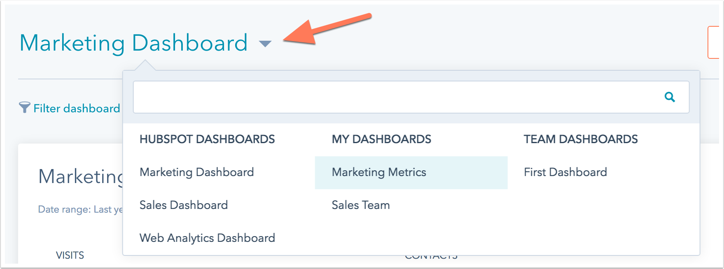Click the Marketing Dashboard title heading

[x=134, y=43]
